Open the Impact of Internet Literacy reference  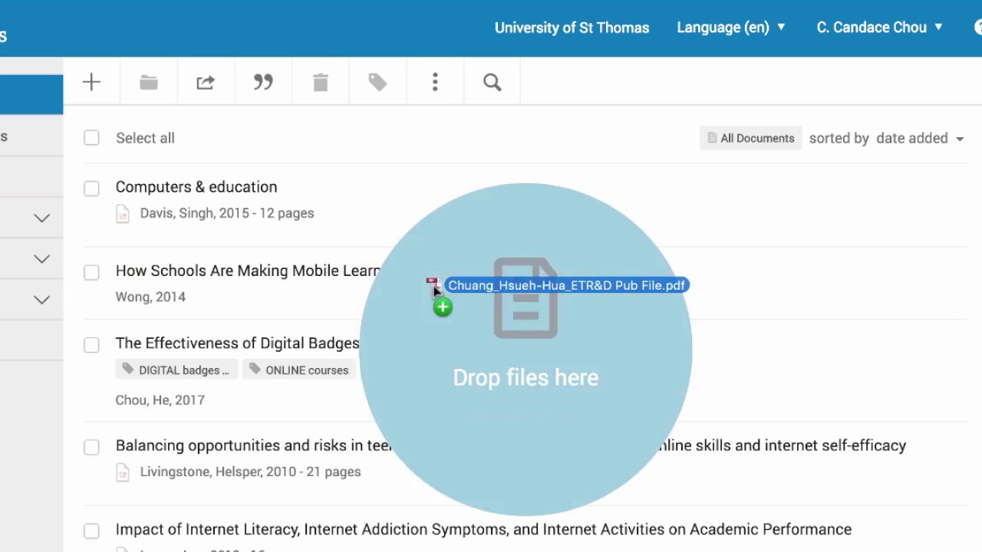[x=483, y=529]
